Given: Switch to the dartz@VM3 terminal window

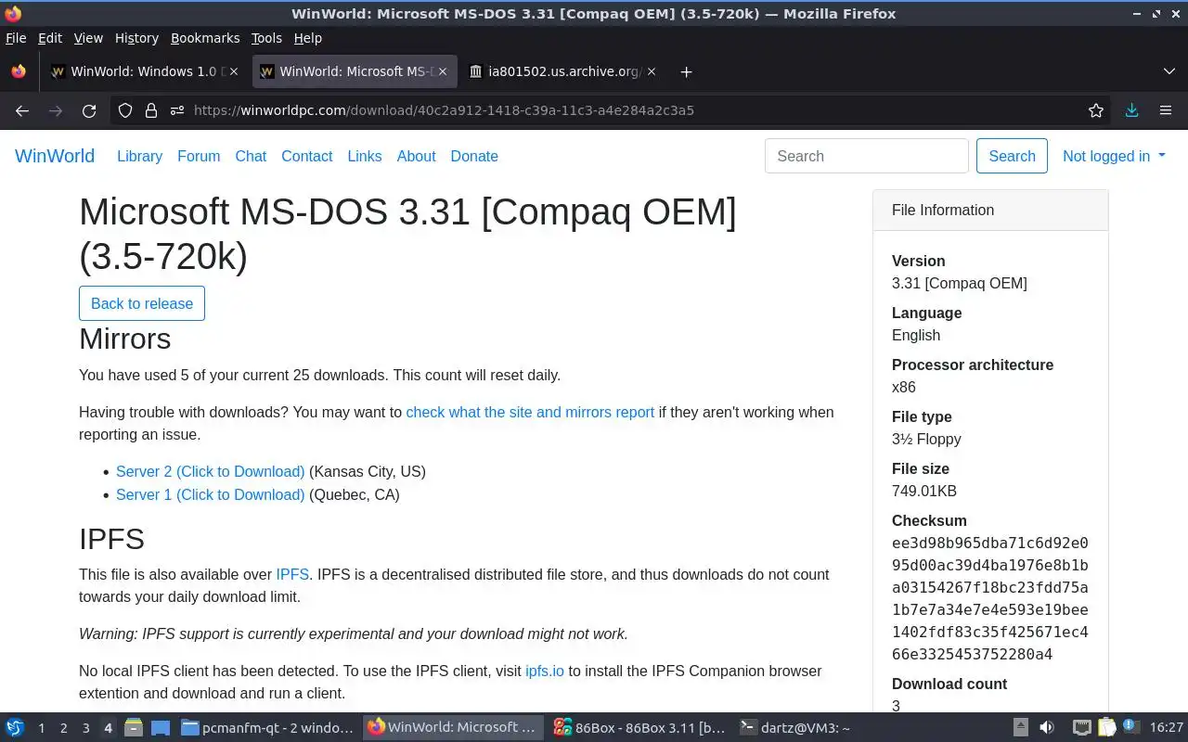Looking at the screenshot, I should tap(825, 727).
